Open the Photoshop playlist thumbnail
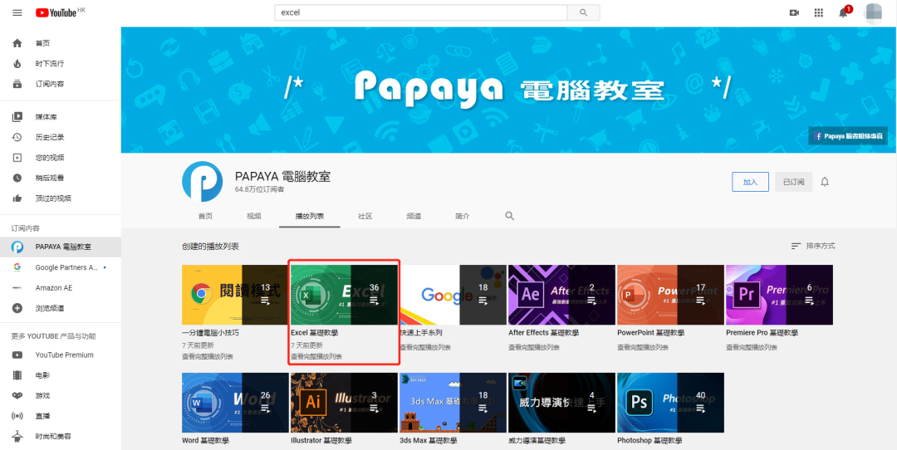Screen dimensions: 897x450 point(670,403)
